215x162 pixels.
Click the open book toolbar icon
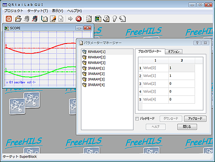pos(44,19)
